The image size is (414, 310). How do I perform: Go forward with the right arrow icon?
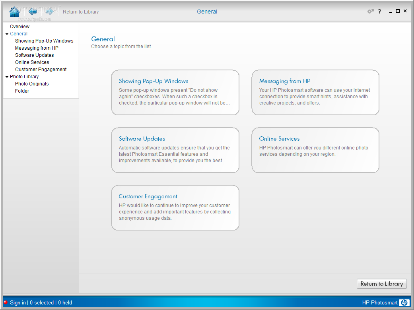[x=50, y=12]
